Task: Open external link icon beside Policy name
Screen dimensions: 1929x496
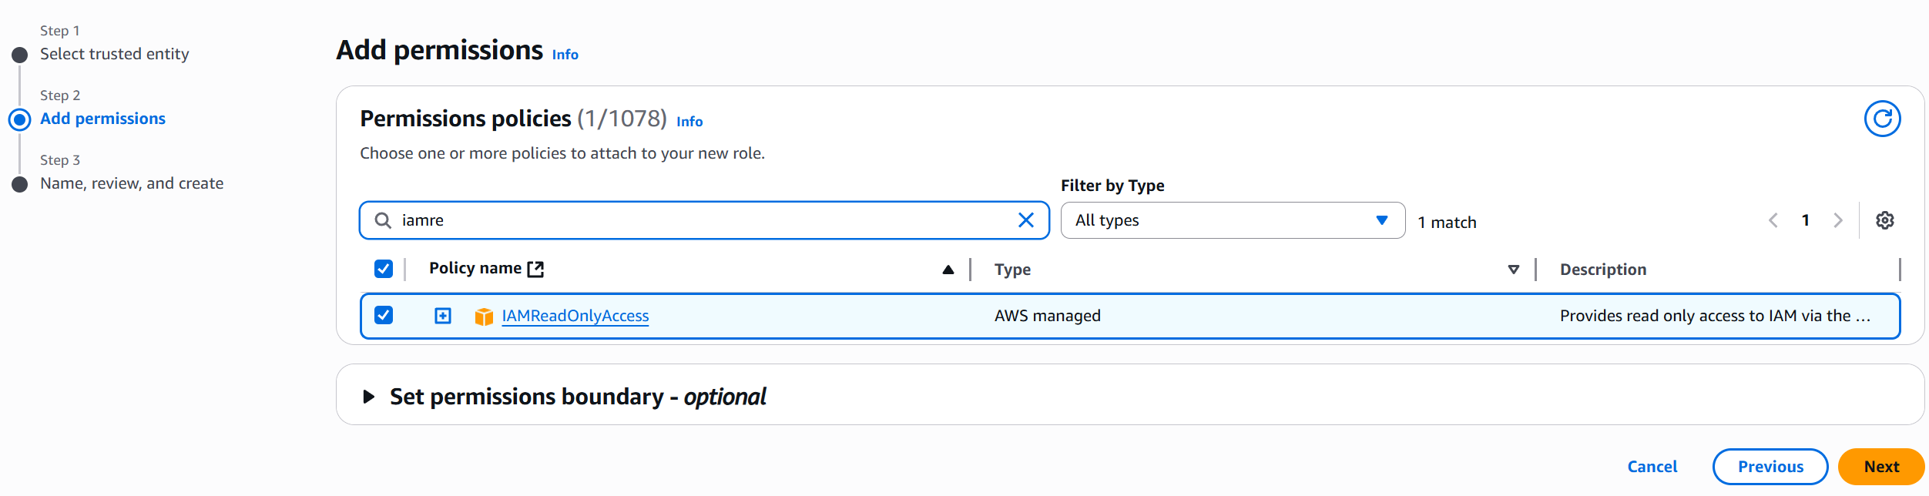Action: coord(535,269)
